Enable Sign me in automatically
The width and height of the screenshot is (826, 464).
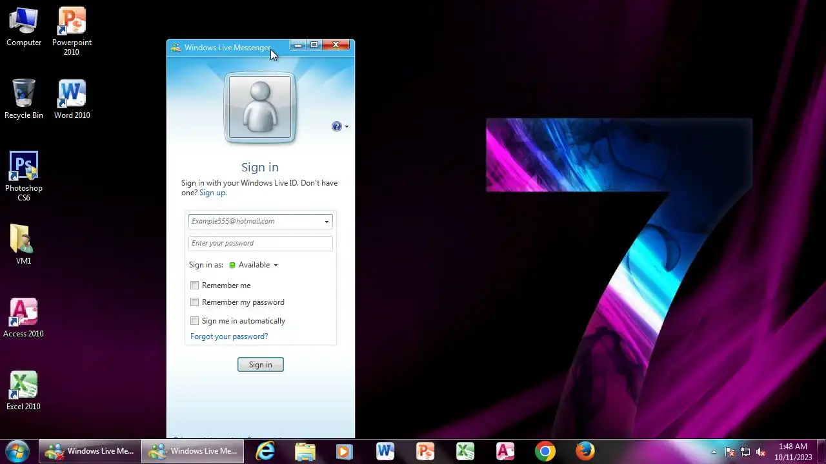point(194,320)
